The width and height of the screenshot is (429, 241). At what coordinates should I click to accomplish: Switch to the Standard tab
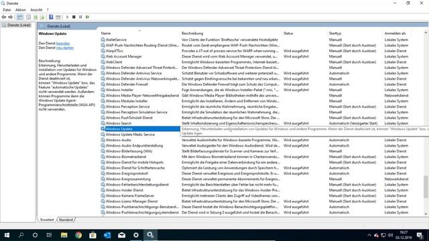tap(66, 220)
